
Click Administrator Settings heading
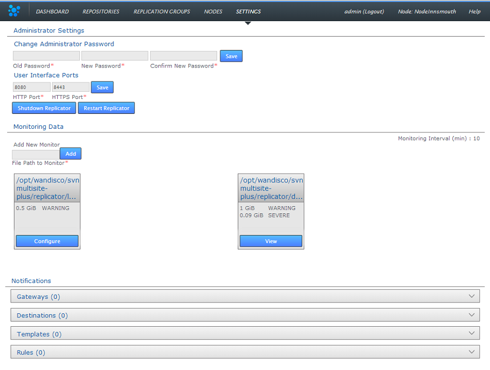49,30
